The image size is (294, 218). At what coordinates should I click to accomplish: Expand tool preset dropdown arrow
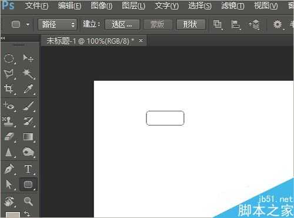[28, 25]
